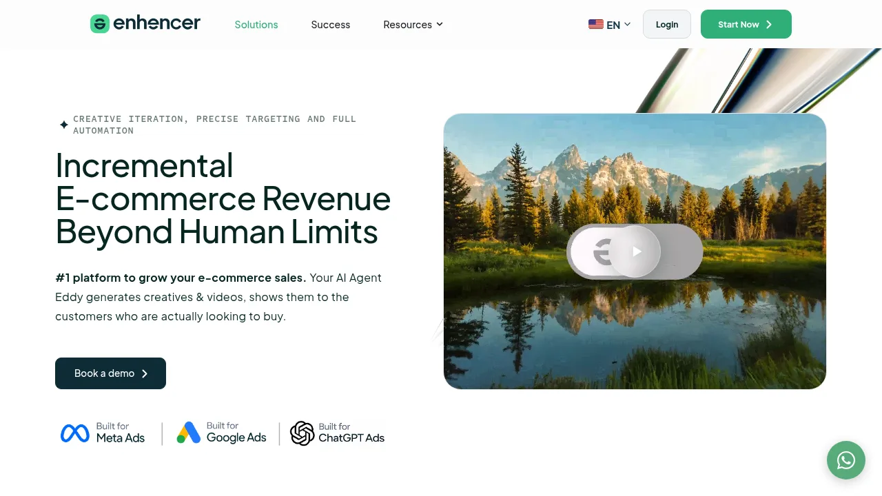Expand the Resources menu chevron
This screenshot has height=496, width=882.
coord(440,24)
